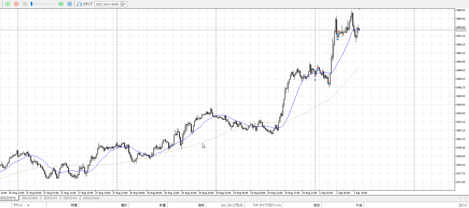The height and width of the screenshot is (208, 469).
Task: Click the 利益 column header
Action: tap(359, 205)
